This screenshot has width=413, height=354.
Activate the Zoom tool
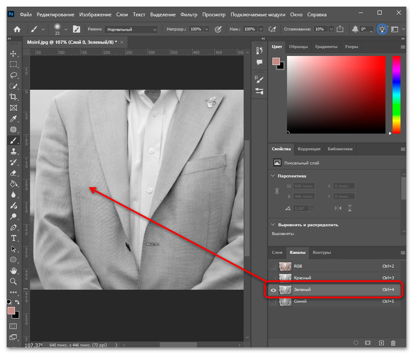13,281
